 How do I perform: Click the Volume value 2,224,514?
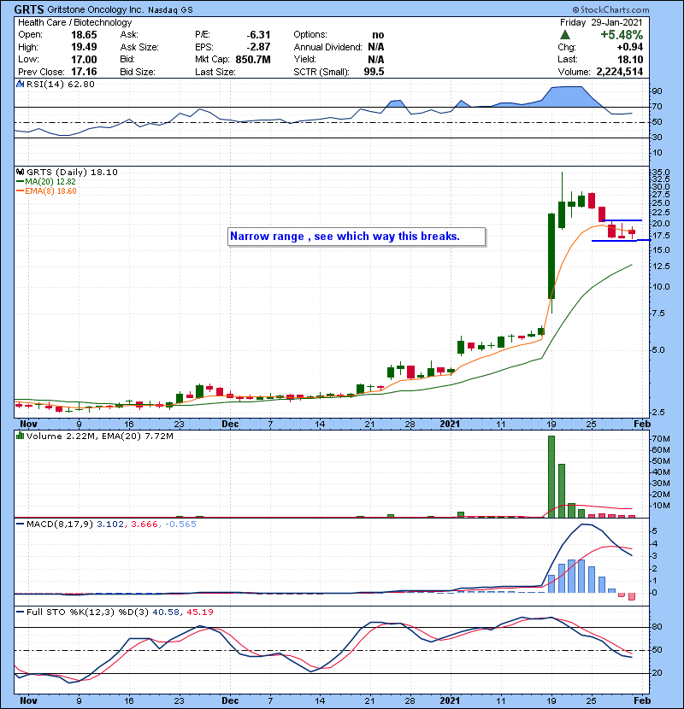(620, 72)
